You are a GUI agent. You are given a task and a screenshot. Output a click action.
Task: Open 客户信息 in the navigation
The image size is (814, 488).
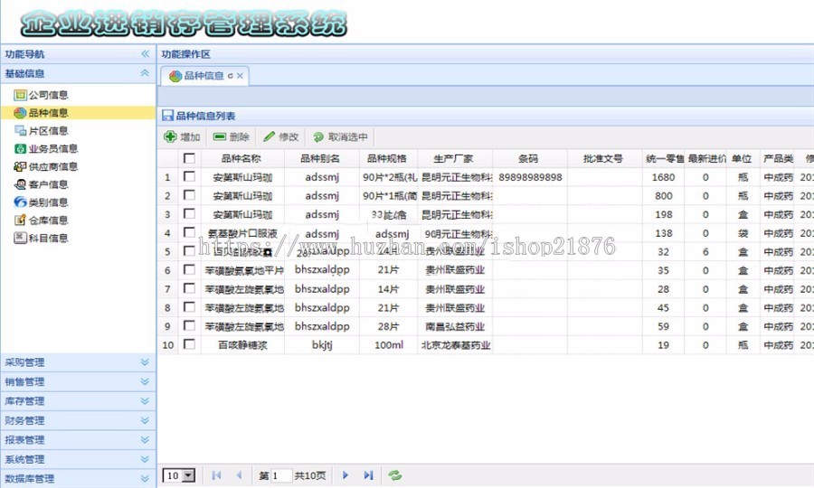tap(48, 184)
